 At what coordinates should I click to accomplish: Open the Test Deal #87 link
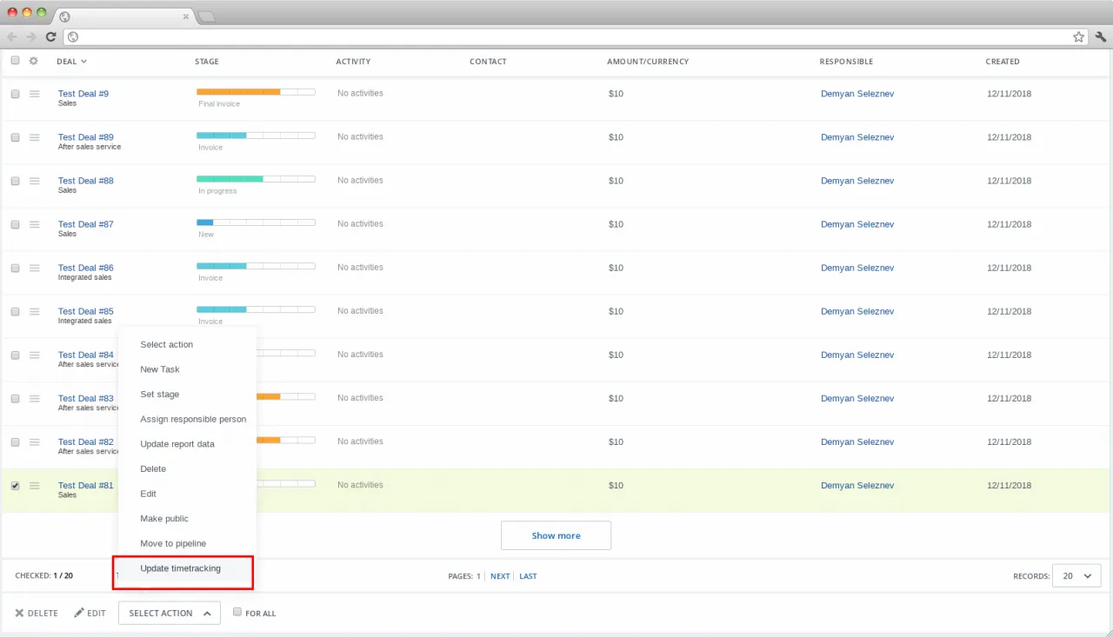[85, 224]
